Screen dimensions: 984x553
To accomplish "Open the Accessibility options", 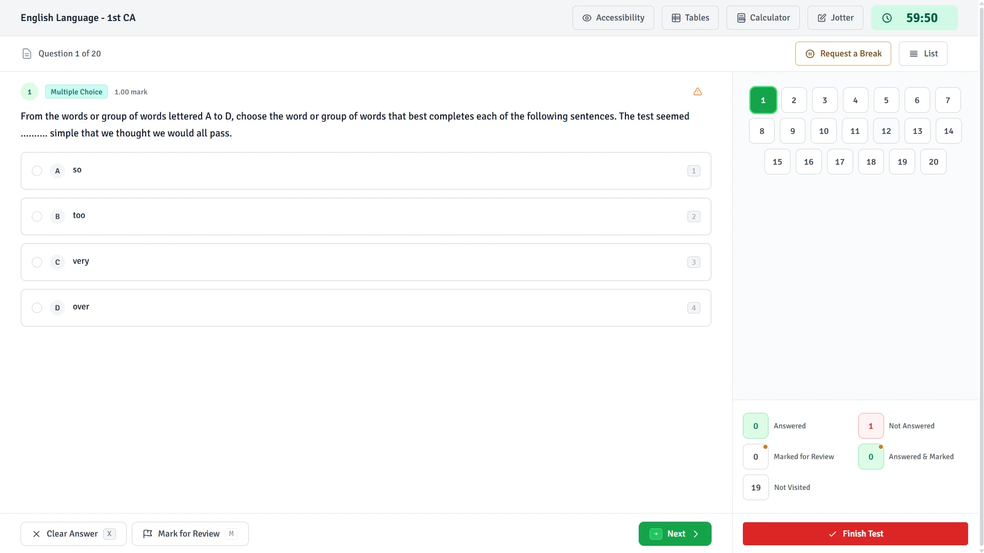I will click(x=613, y=18).
